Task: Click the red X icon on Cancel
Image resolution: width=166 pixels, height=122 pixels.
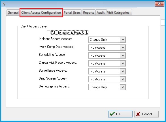Action: click(138, 114)
